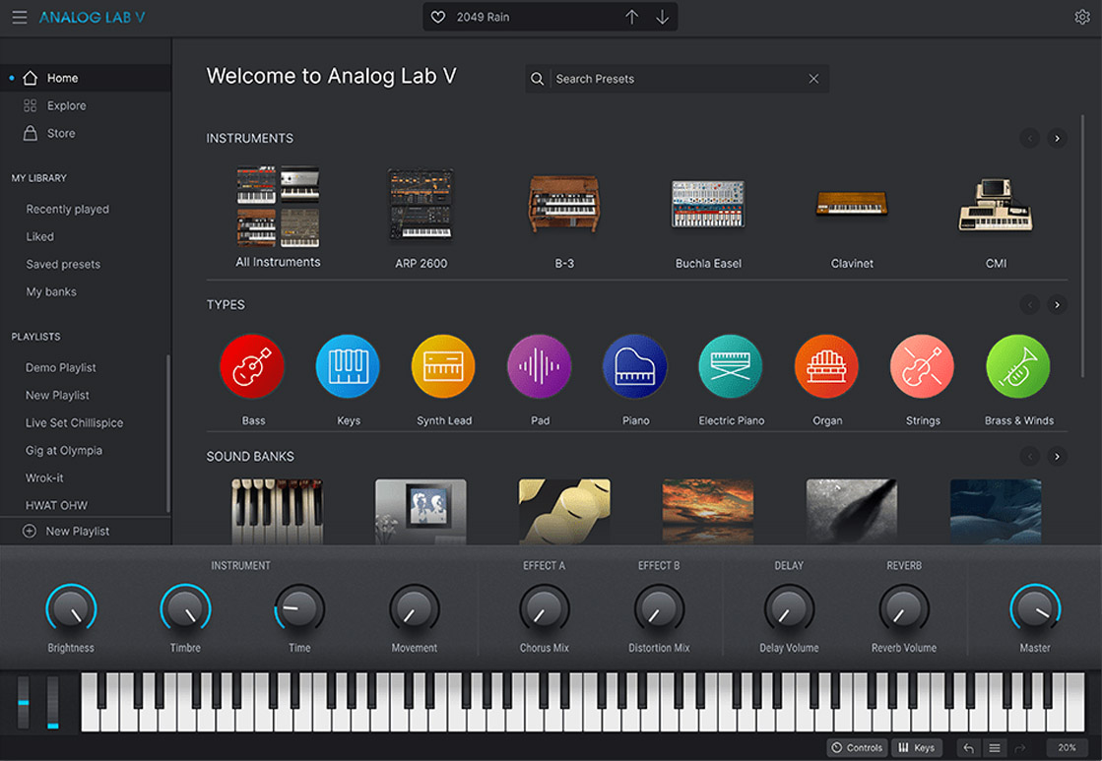Undo with the back arrow icon
The image size is (1102, 761).
click(968, 748)
